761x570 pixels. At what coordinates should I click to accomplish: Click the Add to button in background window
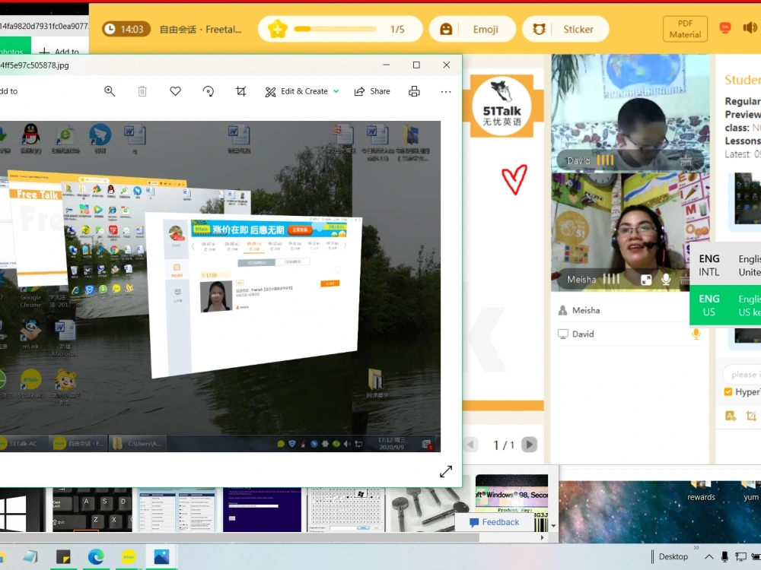pyautogui.click(x=59, y=51)
